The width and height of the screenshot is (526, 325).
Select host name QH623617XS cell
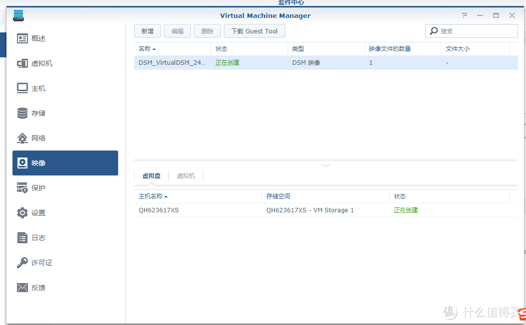pyautogui.click(x=159, y=210)
